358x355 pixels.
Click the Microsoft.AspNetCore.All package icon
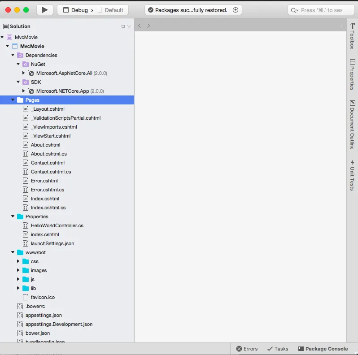[x=31, y=73]
